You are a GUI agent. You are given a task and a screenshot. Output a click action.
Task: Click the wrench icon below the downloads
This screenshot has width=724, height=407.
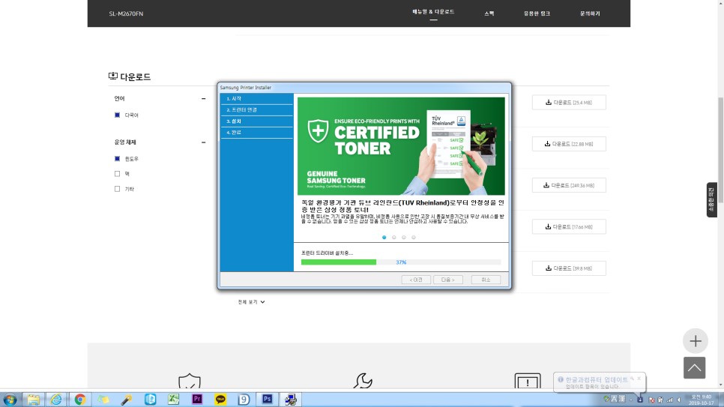(x=363, y=381)
